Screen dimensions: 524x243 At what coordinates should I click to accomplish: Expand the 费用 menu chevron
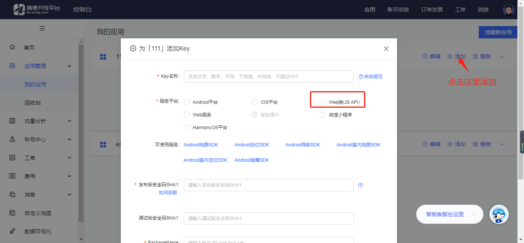[x=69, y=176]
